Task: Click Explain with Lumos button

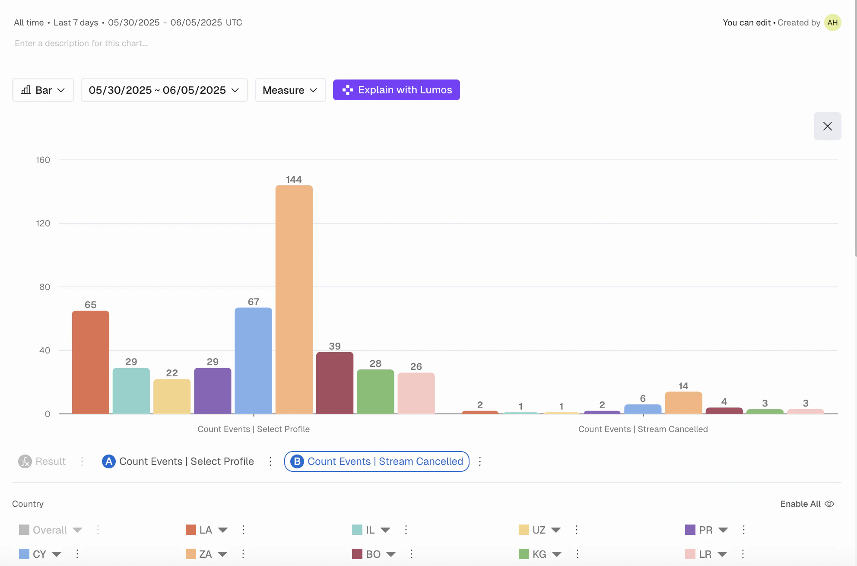Action: pos(396,90)
